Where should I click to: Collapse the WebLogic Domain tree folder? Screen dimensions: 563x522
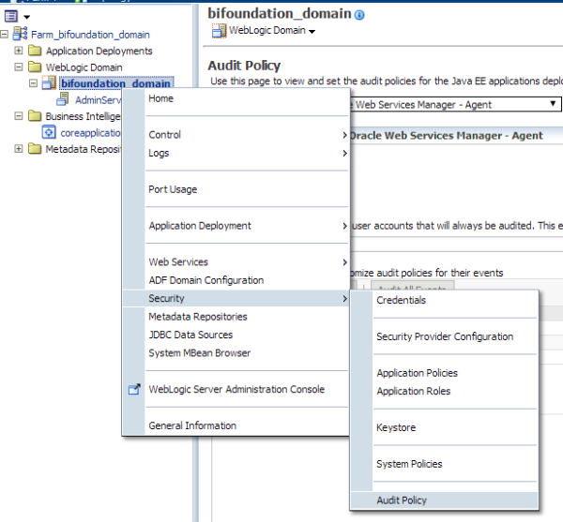click(x=19, y=67)
